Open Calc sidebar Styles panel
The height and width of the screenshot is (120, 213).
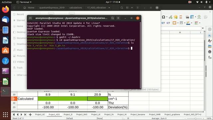tap(210, 41)
